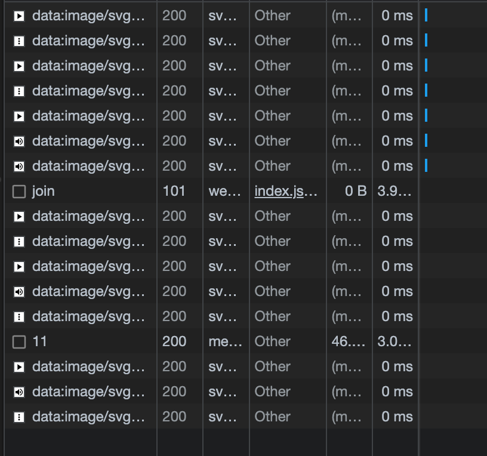Click the film-strip icon on the second SVG row
This screenshot has height=456, width=487.
pos(18,41)
